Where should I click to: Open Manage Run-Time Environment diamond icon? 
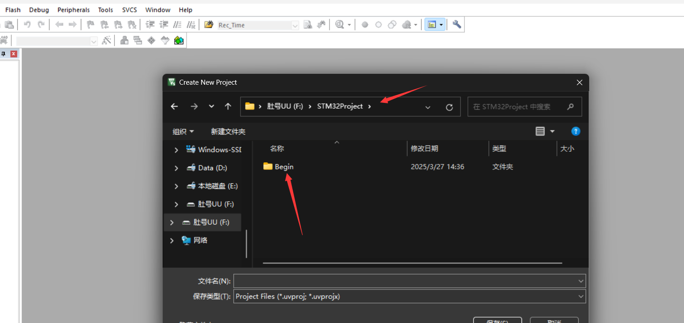[151, 40]
